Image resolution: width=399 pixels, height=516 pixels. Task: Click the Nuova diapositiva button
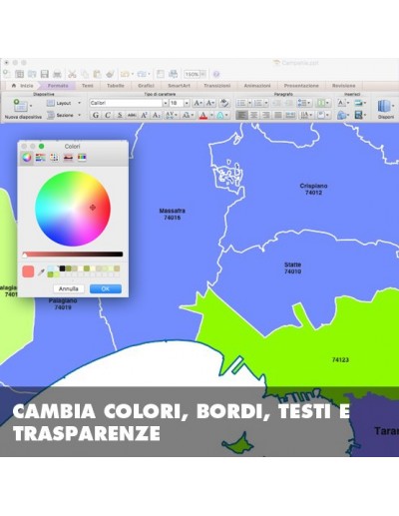coord(23,109)
